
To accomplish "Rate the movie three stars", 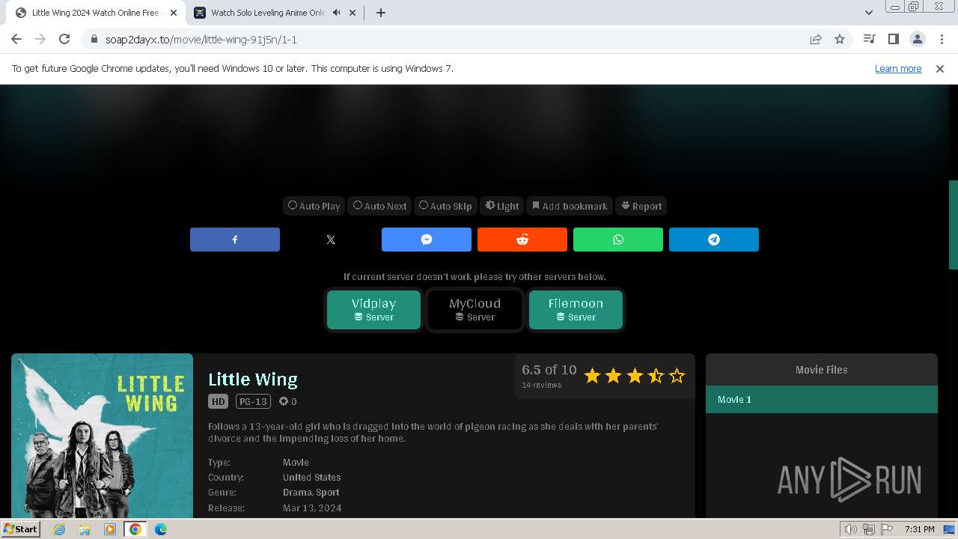I will click(635, 376).
